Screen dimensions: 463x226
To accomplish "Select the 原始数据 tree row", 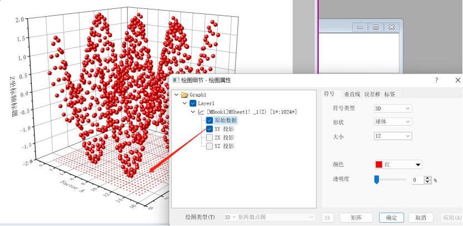I will tap(226, 121).
